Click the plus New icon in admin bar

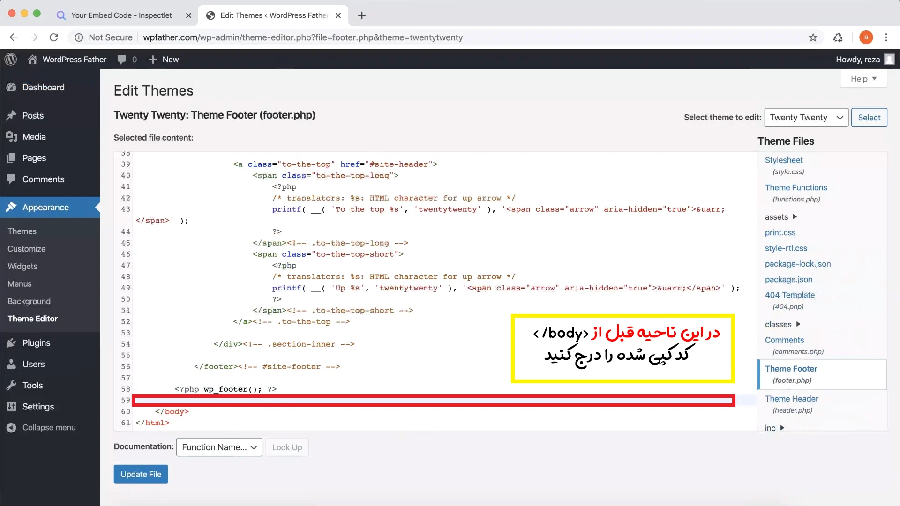pyautogui.click(x=152, y=60)
